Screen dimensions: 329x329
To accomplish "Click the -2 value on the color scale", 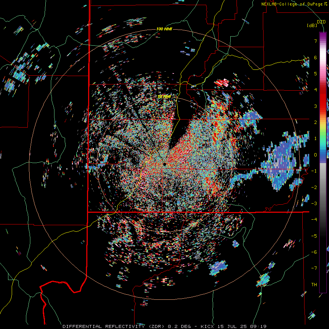I will [x=314, y=187].
